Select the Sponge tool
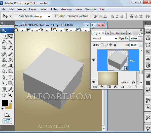Screen dimensions: 151x133 [10, 71]
